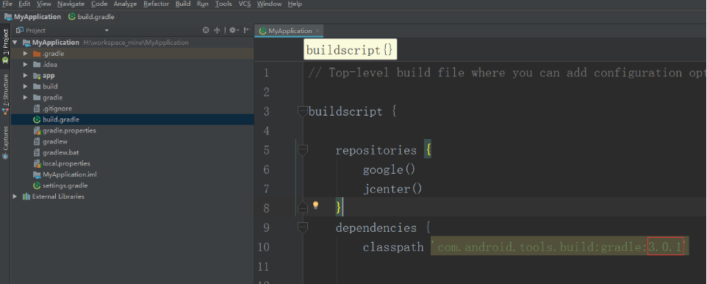
Task: Switch to the MyApplication editor tab
Action: tap(289, 31)
